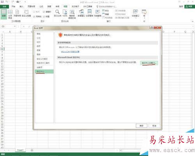Click the Help question mark in Excel Options dialog

tap(152, 27)
